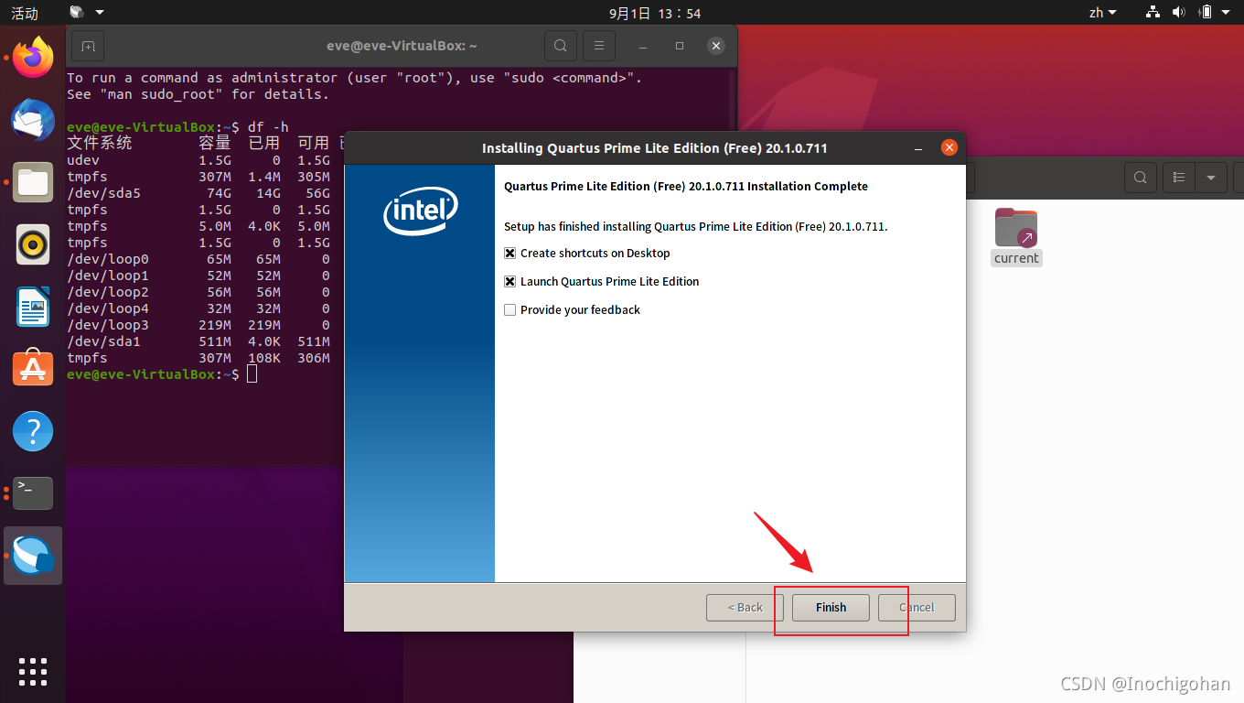Click search icon in Files window
This screenshot has height=703, width=1244.
[1140, 178]
